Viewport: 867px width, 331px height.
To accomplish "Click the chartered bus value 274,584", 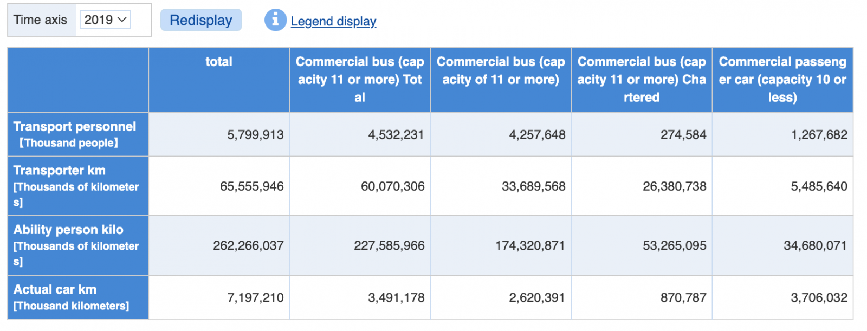I will pyautogui.click(x=683, y=135).
